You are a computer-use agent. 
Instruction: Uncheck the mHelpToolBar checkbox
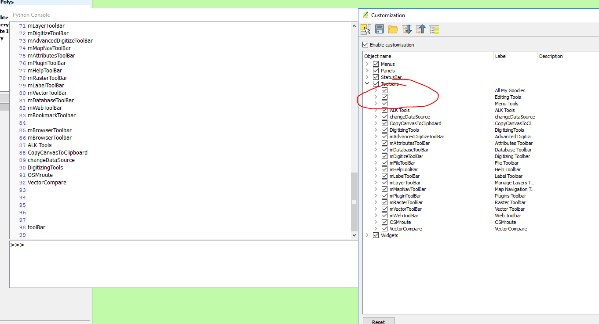click(384, 169)
